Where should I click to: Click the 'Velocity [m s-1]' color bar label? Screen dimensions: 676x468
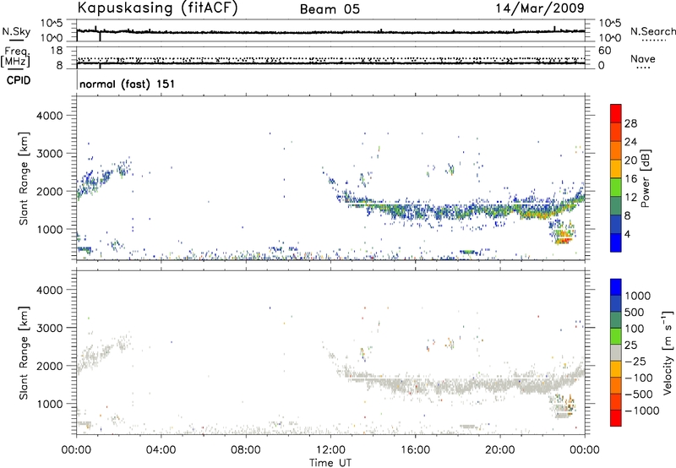pos(668,352)
